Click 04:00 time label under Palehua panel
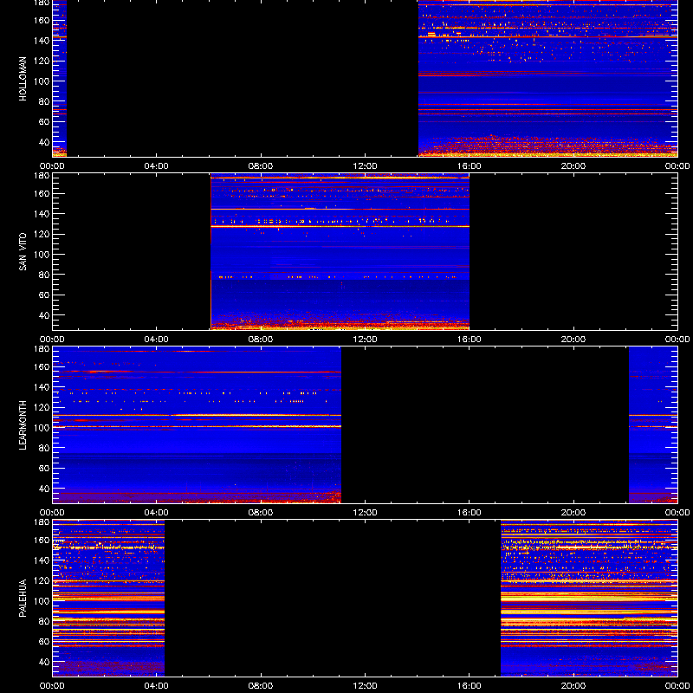Viewport: 693px width, 693px height. coord(157,686)
